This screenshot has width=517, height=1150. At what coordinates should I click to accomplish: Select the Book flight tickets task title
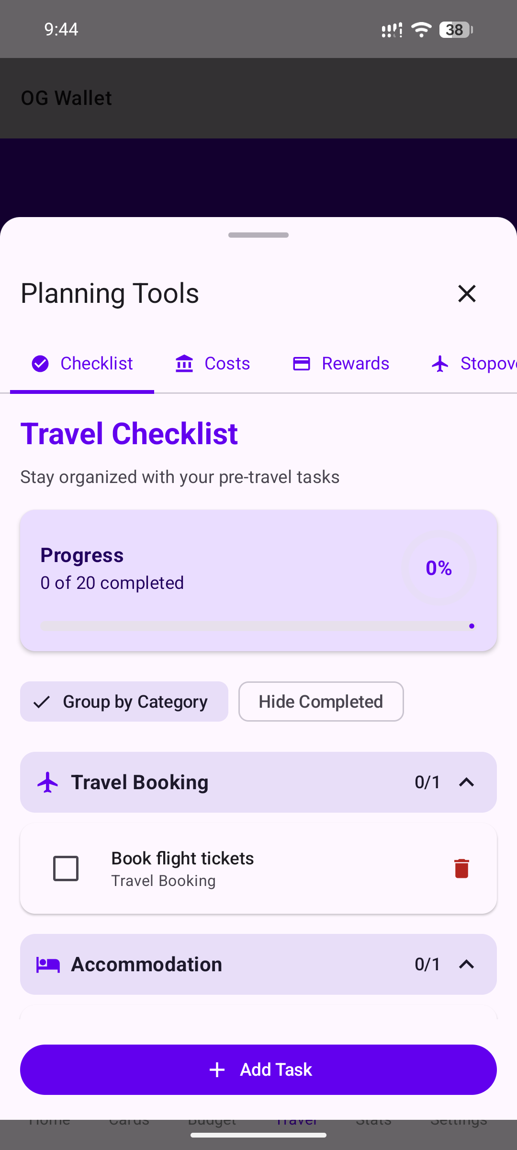click(x=182, y=858)
